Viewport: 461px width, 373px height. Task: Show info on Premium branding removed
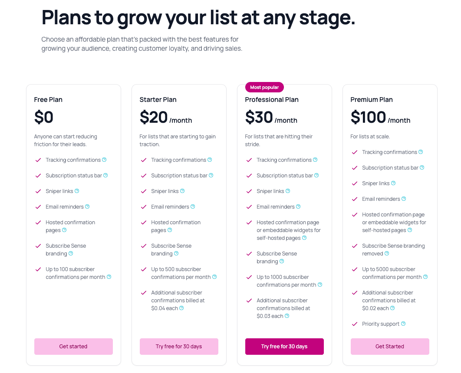[387, 253]
